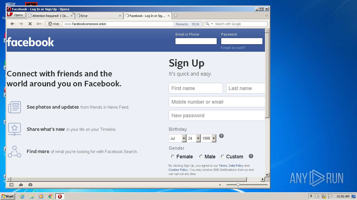Close the Error tab
Screen dimensions: 357x200
point(120,16)
